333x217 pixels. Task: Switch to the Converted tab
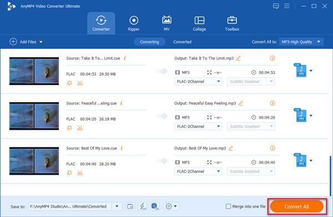pyautogui.click(x=182, y=42)
